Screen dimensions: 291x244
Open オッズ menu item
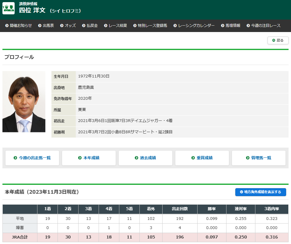pos(68,26)
